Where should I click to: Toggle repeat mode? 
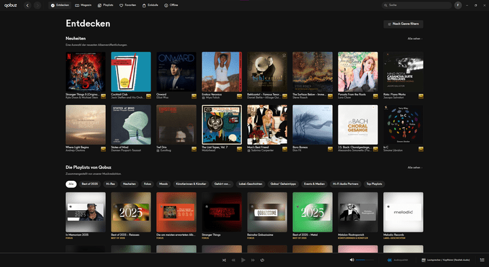[262, 260]
